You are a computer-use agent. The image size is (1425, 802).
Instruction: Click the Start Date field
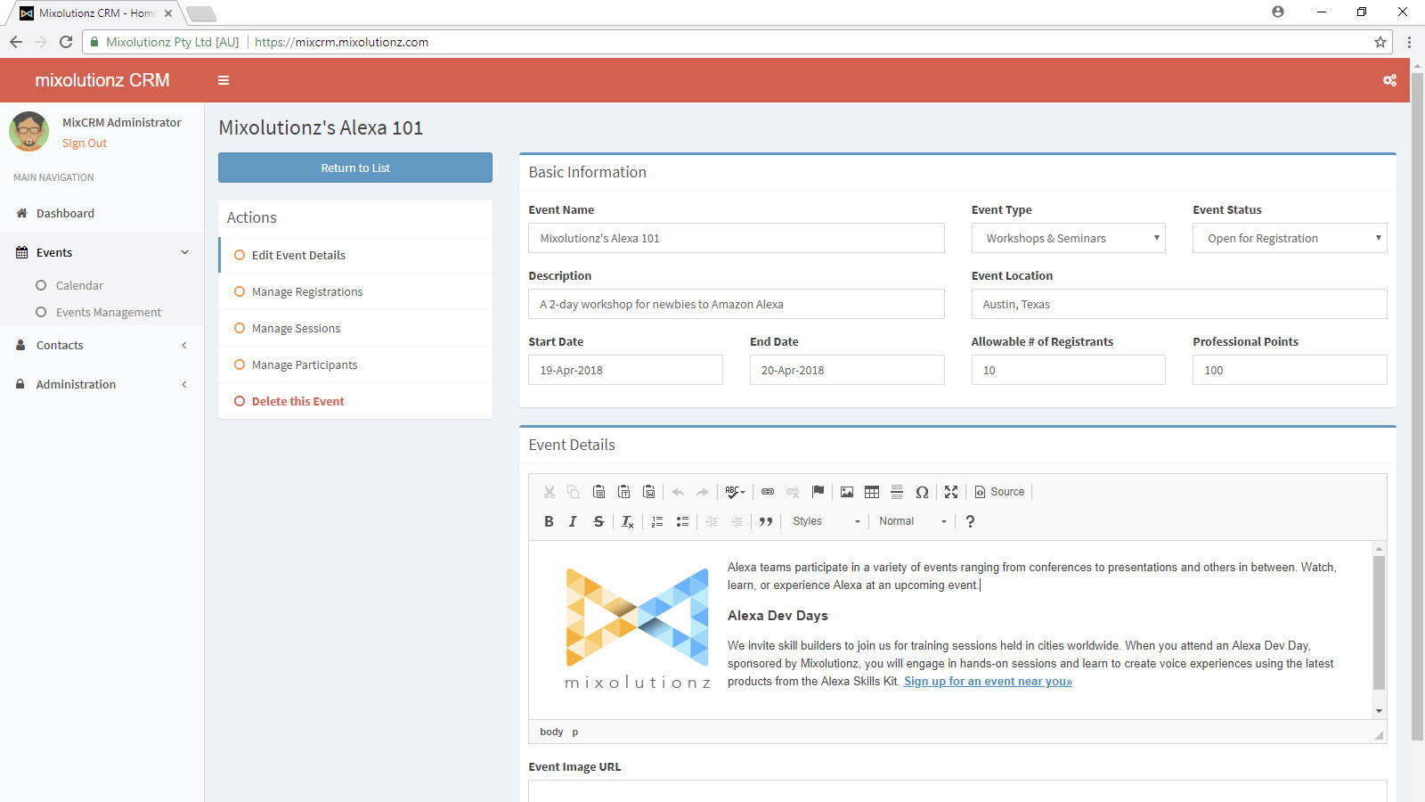click(625, 370)
